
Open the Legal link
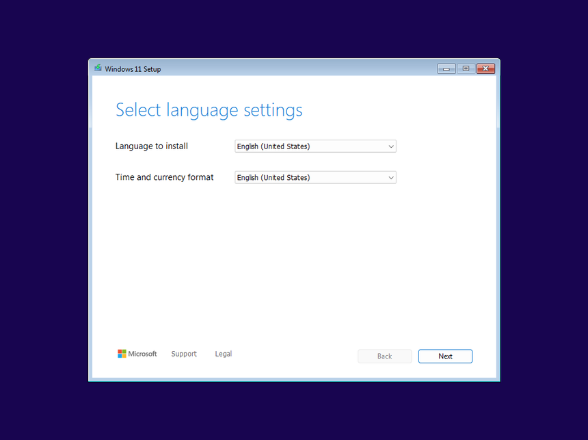tap(223, 354)
